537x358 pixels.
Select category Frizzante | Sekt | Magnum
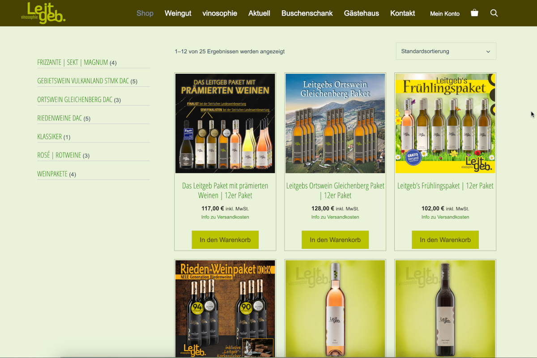72,63
